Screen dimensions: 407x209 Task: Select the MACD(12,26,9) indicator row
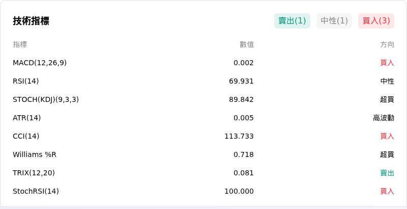click(203, 63)
